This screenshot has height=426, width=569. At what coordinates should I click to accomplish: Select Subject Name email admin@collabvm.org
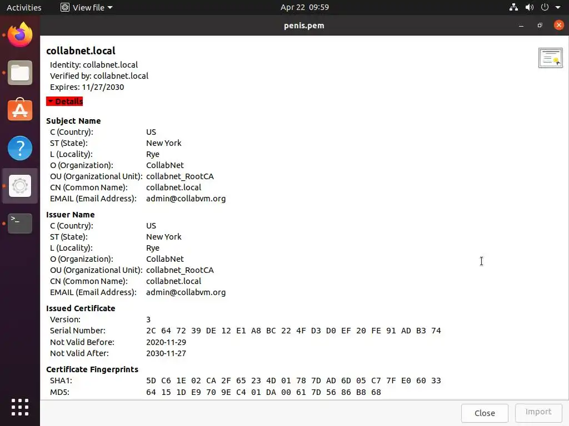pyautogui.click(x=186, y=199)
